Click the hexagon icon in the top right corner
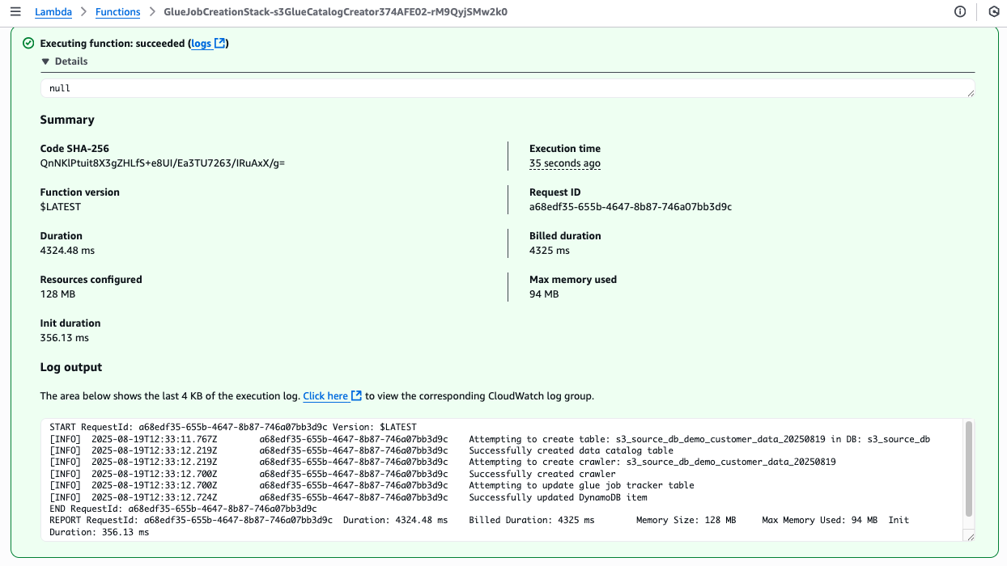This screenshot has width=1007, height=566. point(993,12)
